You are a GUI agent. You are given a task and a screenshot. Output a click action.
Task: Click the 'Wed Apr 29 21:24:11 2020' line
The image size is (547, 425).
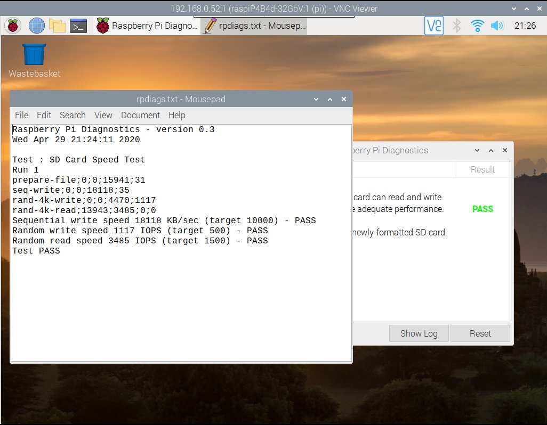point(76,140)
